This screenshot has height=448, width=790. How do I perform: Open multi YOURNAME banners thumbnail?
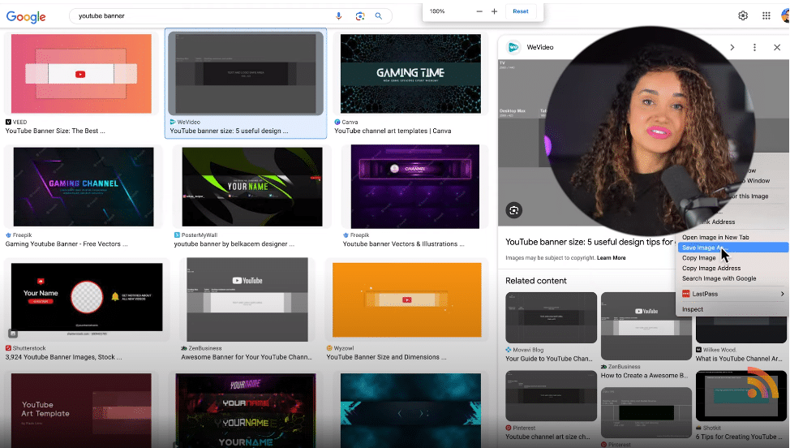pyautogui.click(x=246, y=411)
